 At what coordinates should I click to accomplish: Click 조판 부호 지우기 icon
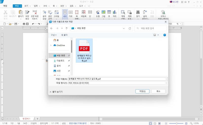[35, 12]
